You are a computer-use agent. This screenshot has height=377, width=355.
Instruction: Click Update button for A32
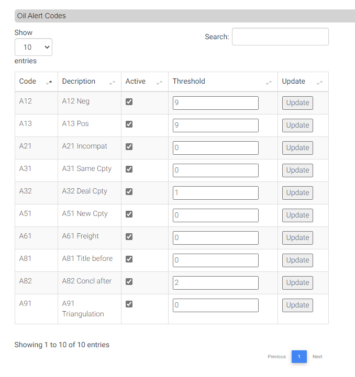[298, 193]
